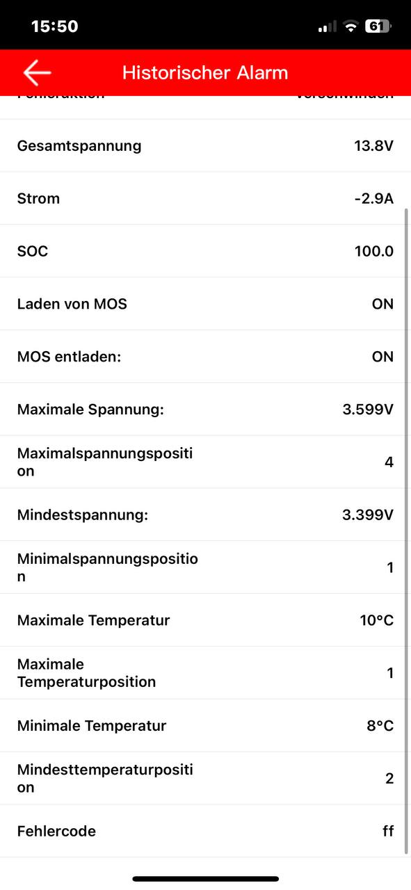The width and height of the screenshot is (411, 890).
Task: Select the Minimalspannungsposition row
Action: (x=205, y=568)
